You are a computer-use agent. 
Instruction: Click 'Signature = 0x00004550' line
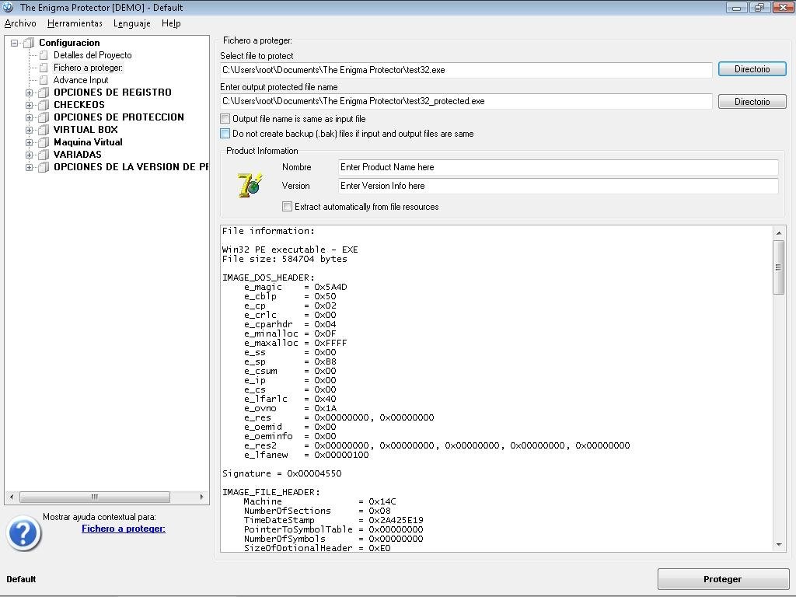[281, 473]
